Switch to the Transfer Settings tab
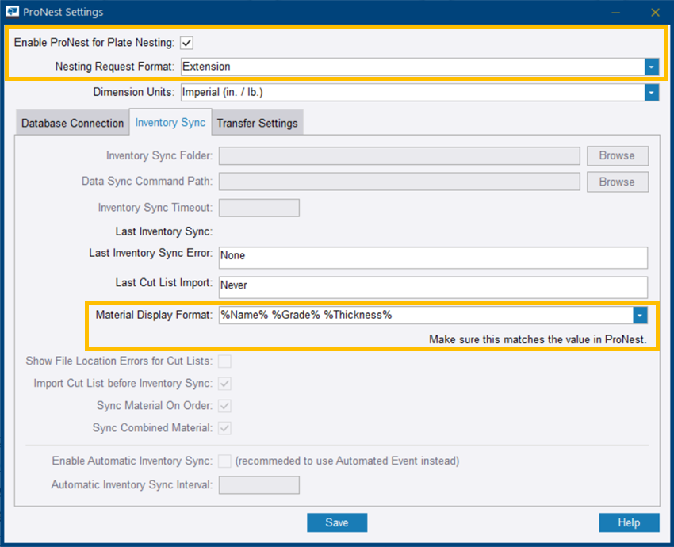Image resolution: width=674 pixels, height=547 pixels. [258, 124]
